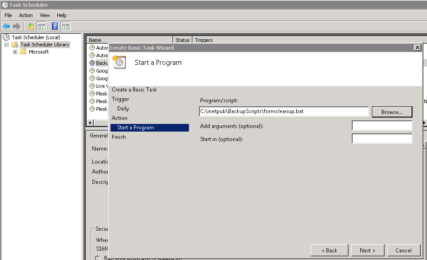Select the highlighted 'Start a Program' step
This screenshot has height=260, width=427.
click(x=150, y=128)
